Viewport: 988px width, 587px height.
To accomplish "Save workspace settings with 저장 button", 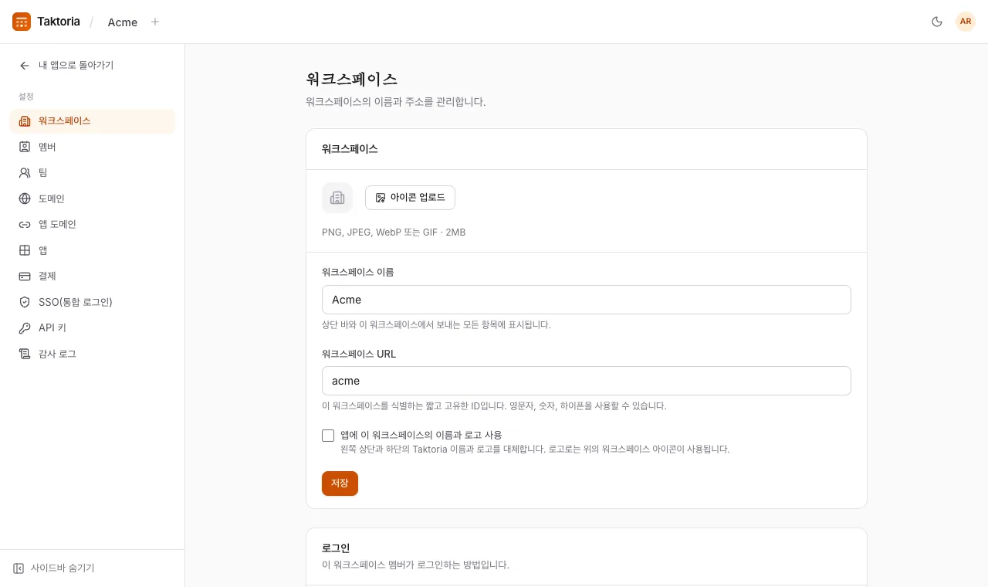I will tap(340, 484).
